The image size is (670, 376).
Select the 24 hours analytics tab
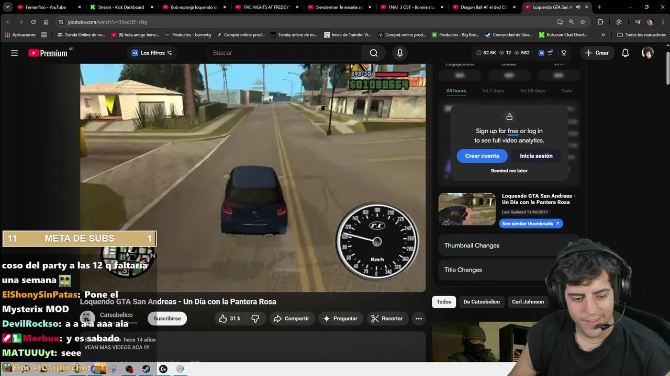pos(456,91)
